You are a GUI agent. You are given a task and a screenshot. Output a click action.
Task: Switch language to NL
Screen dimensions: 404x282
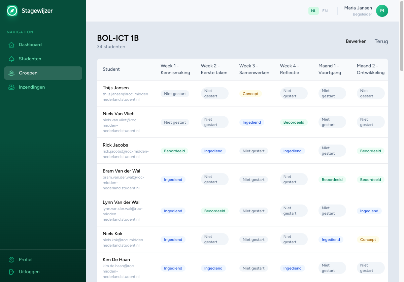[x=313, y=11]
